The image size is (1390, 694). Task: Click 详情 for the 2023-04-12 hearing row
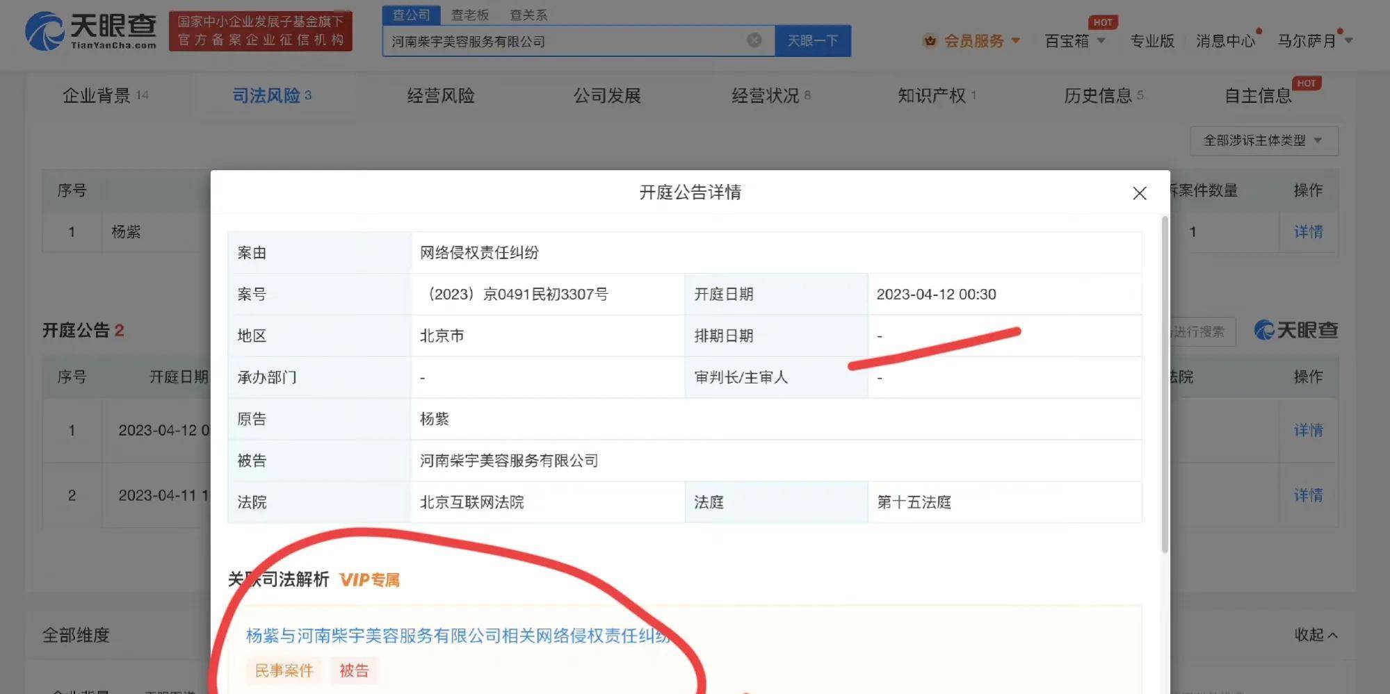tap(1308, 430)
